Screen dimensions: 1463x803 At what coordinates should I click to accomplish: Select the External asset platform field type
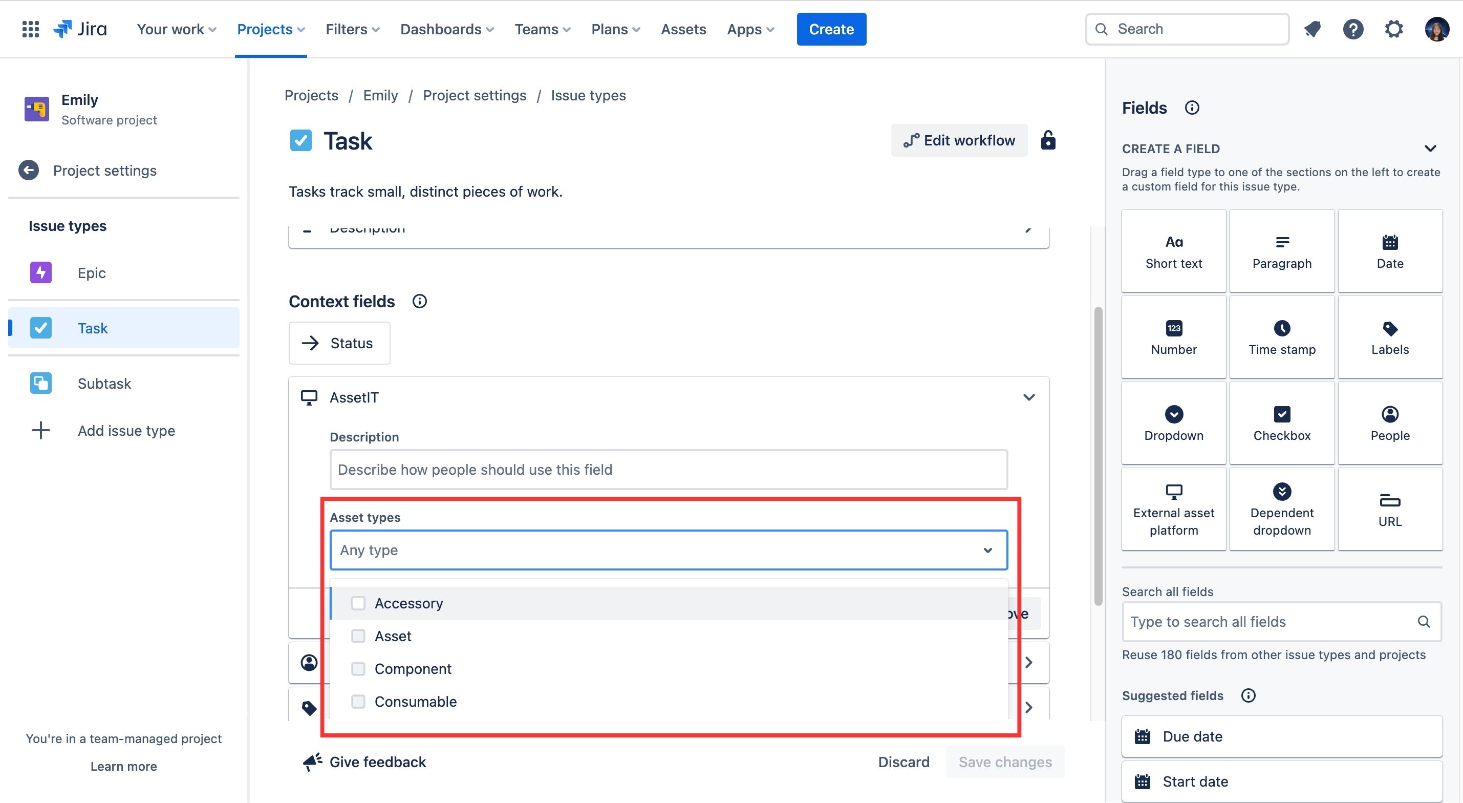(x=1173, y=509)
